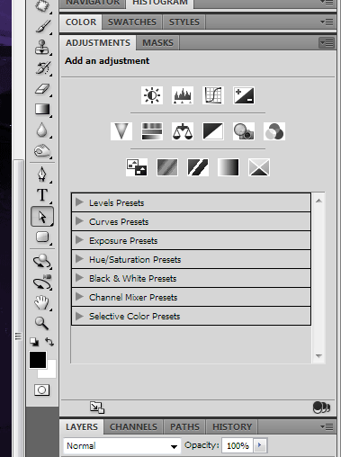Swap foreground and background colors
This screenshot has width=341, height=457.
49,342
